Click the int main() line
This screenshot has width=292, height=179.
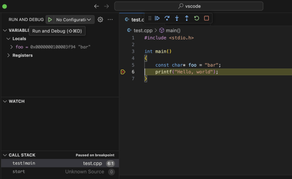pyautogui.click(x=158, y=51)
